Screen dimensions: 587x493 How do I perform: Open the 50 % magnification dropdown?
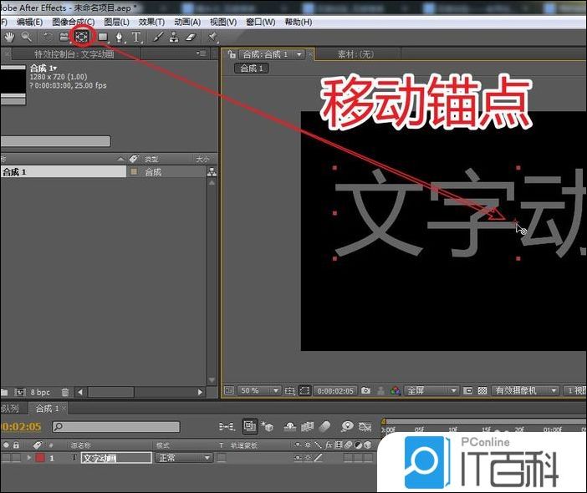(x=259, y=390)
